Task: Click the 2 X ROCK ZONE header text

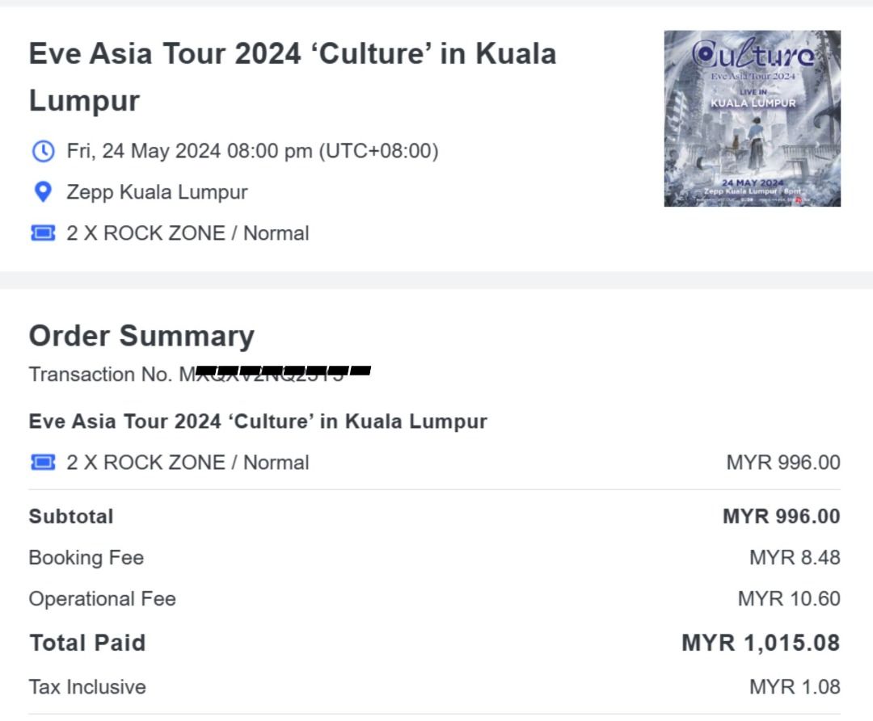Action: click(x=188, y=233)
